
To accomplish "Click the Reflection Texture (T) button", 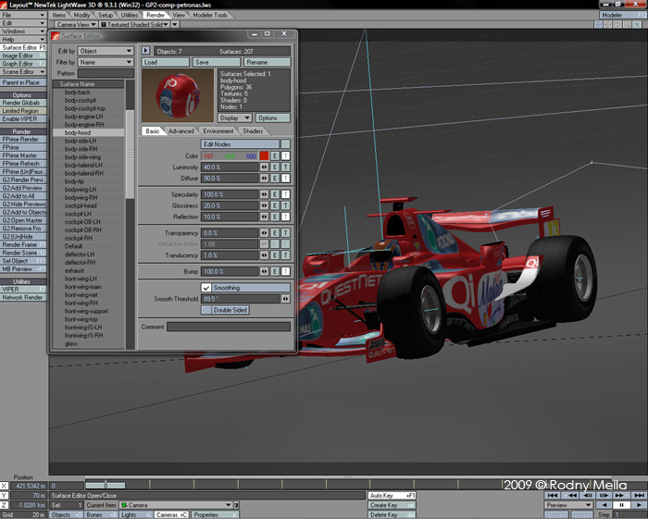I will [x=286, y=216].
